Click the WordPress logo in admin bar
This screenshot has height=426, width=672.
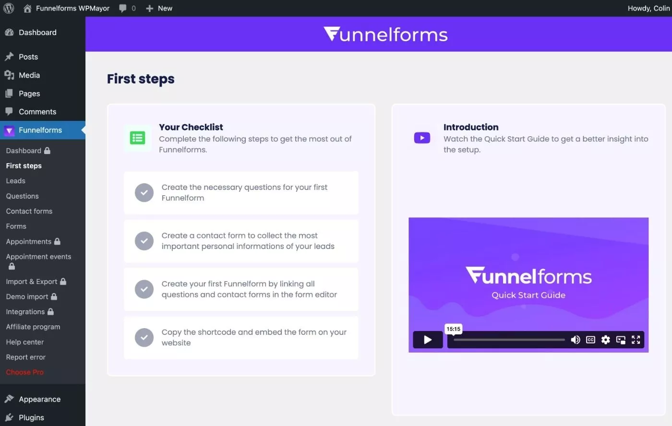(x=9, y=8)
